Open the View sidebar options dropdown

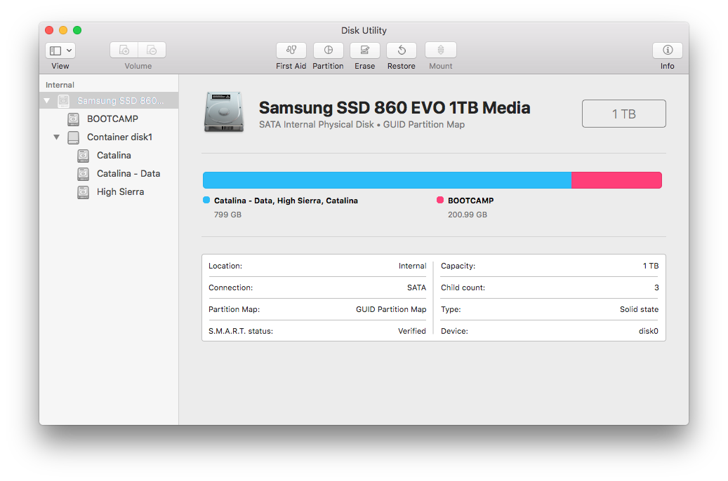60,50
